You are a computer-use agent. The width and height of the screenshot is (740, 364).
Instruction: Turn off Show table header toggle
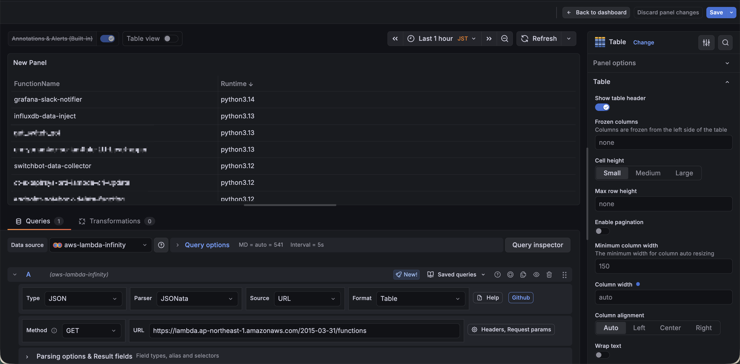602,107
